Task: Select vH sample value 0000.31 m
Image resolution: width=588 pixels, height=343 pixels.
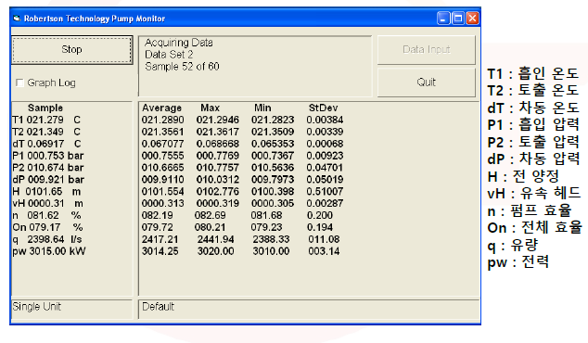Action: click(x=55, y=204)
